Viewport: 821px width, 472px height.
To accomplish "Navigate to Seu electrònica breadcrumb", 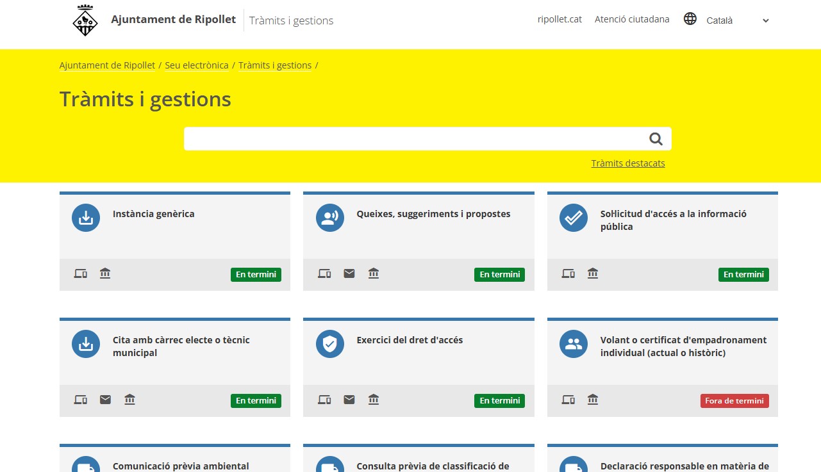I will [197, 65].
